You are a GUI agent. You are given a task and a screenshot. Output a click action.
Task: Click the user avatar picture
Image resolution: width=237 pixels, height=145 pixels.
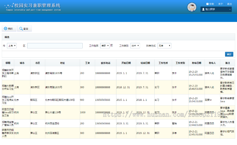tap(192, 7)
